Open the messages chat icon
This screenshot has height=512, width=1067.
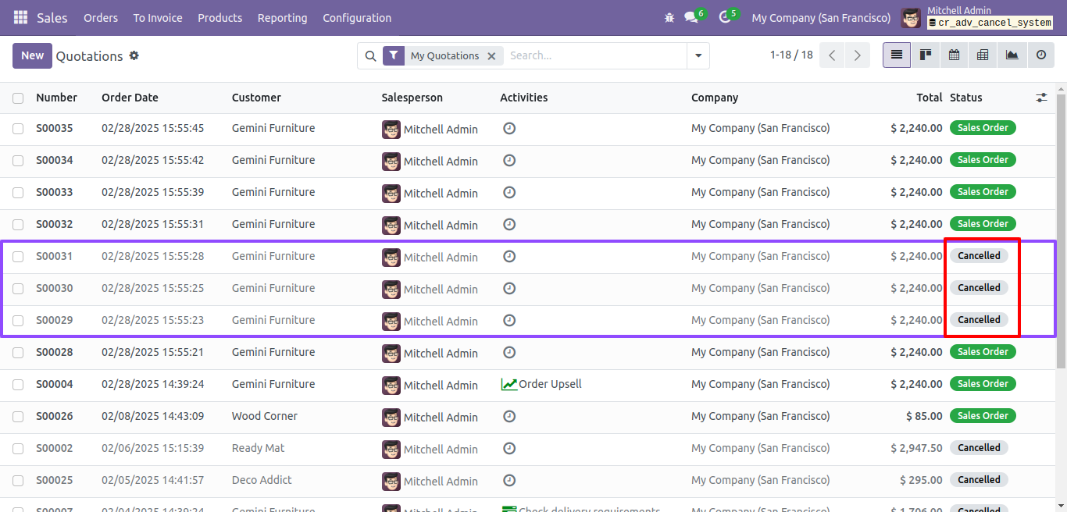[x=691, y=17]
